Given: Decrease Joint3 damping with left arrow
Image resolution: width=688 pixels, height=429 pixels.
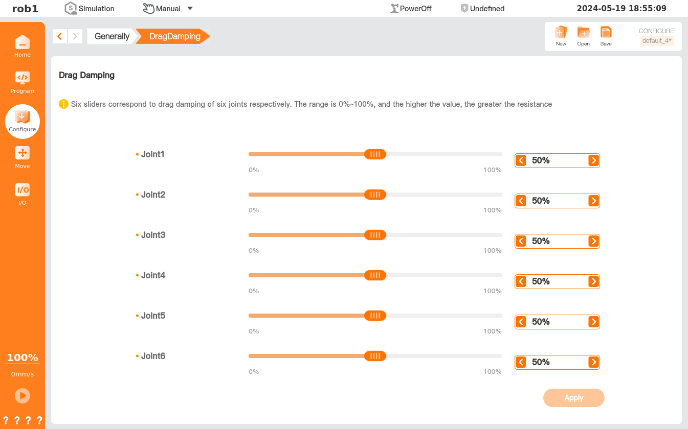Looking at the screenshot, I should (x=521, y=242).
